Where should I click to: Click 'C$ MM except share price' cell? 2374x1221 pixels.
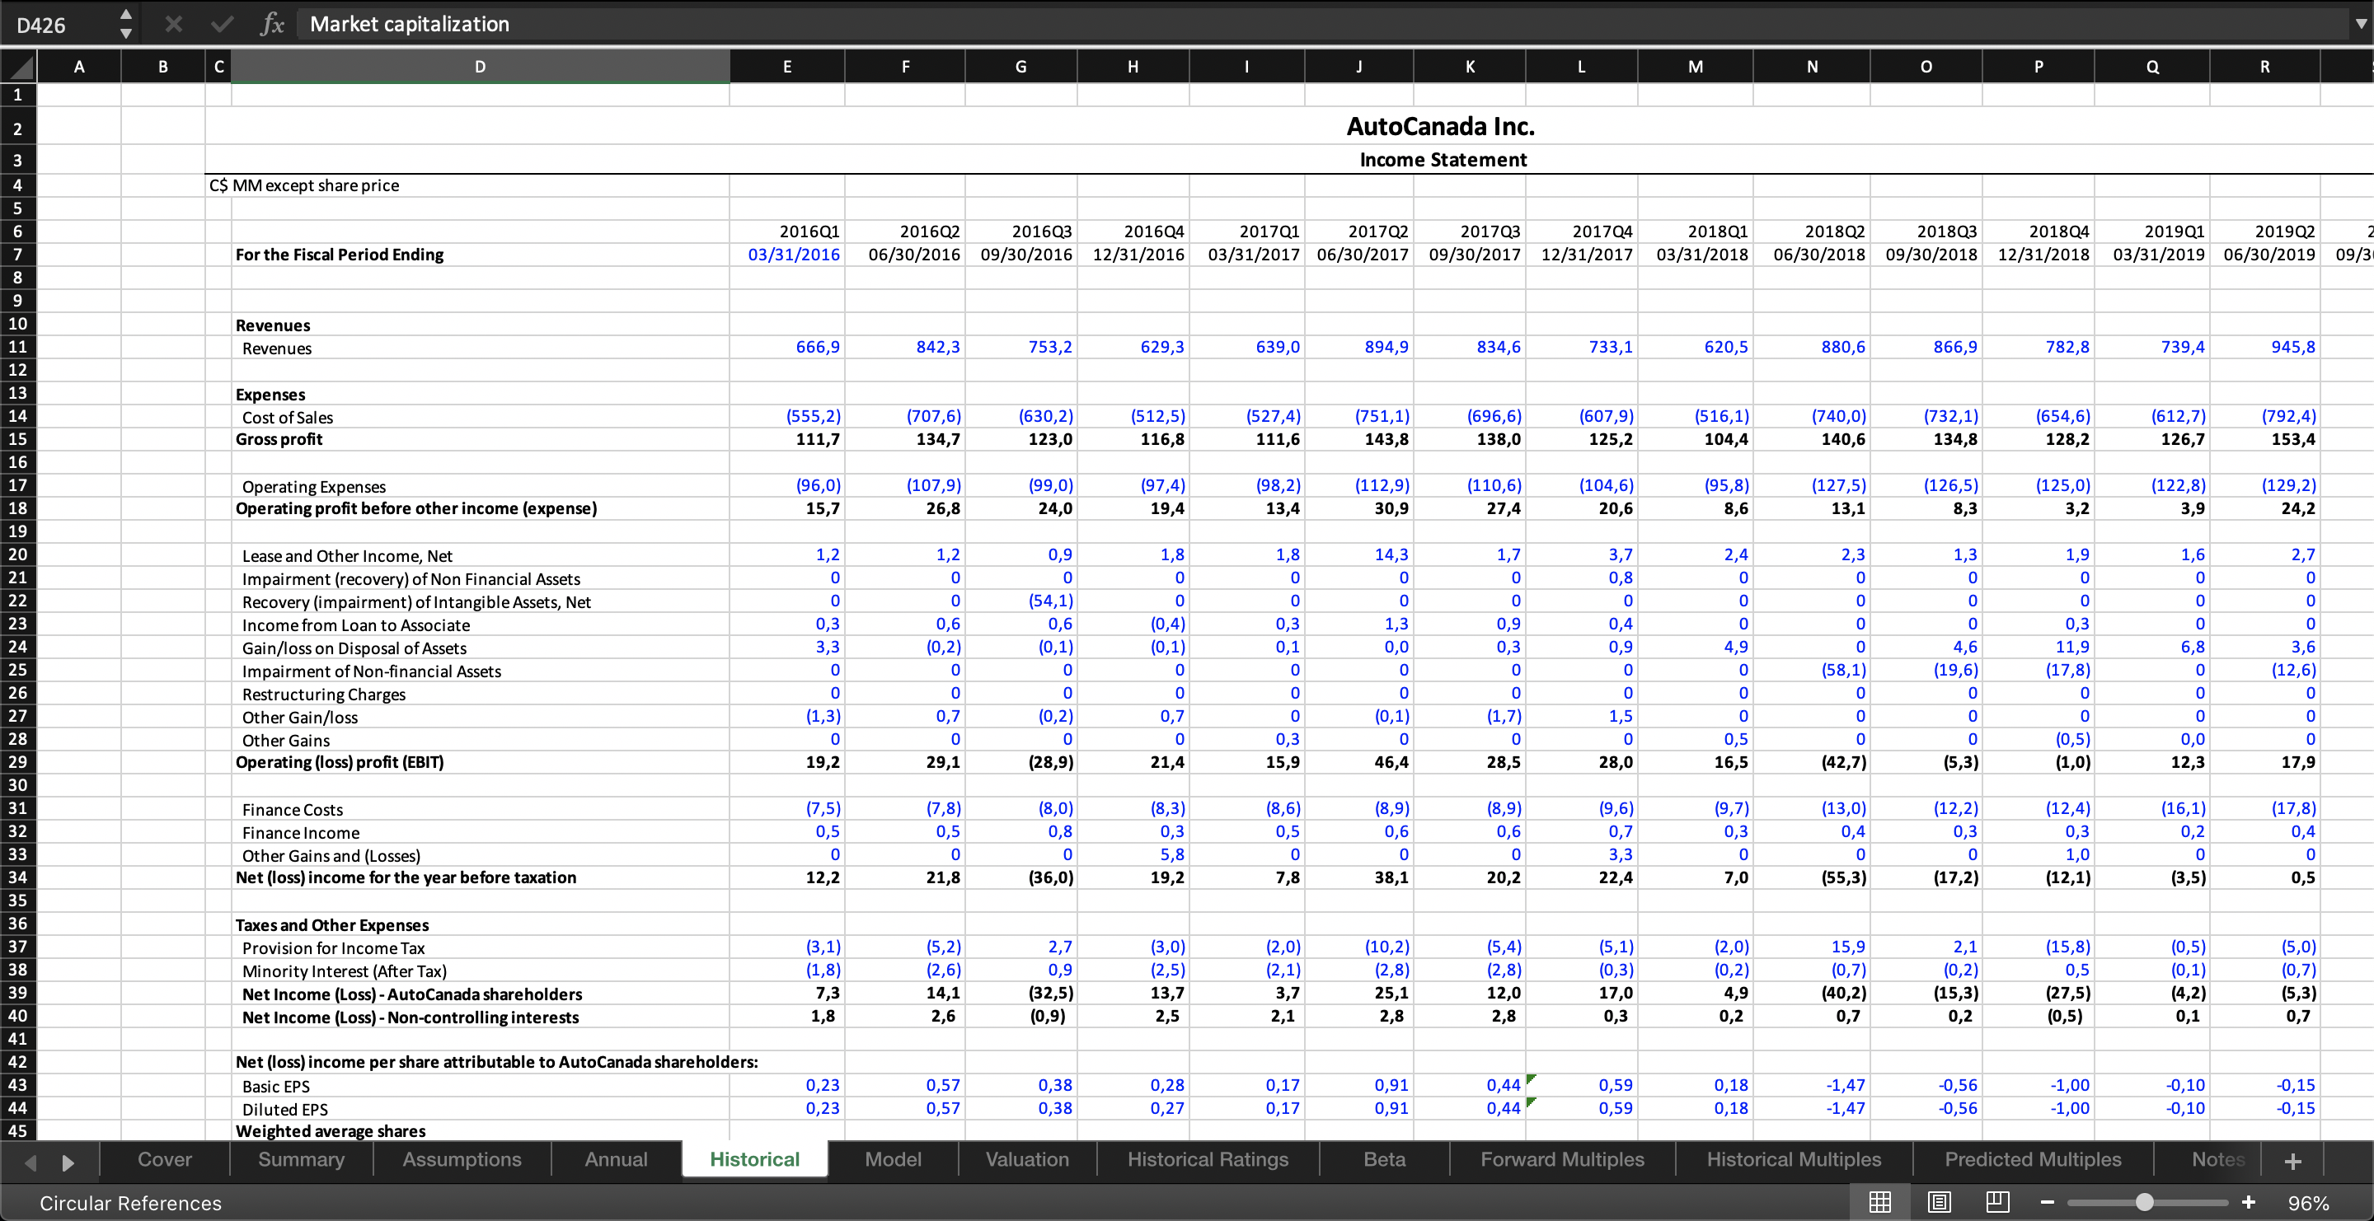pyautogui.click(x=304, y=185)
